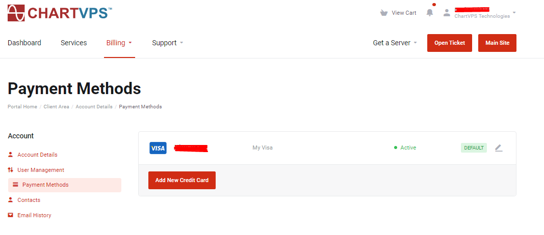544x235 pixels.
Task: Edit the My Visa card pencil icon
Action: pos(499,148)
